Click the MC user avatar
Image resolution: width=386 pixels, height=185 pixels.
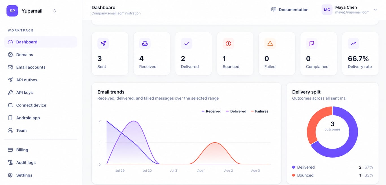[327, 10]
